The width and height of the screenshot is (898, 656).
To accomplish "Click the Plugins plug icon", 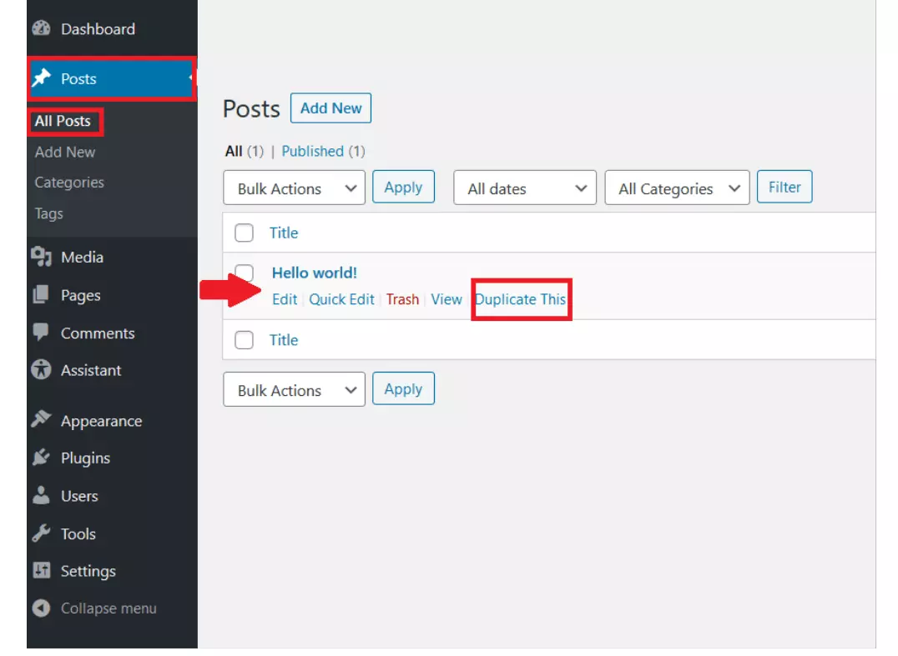I will pos(41,457).
